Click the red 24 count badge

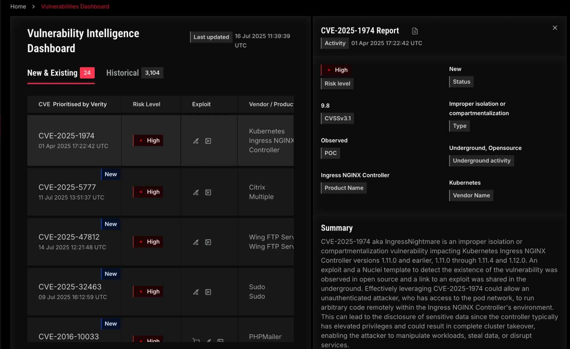tap(87, 73)
